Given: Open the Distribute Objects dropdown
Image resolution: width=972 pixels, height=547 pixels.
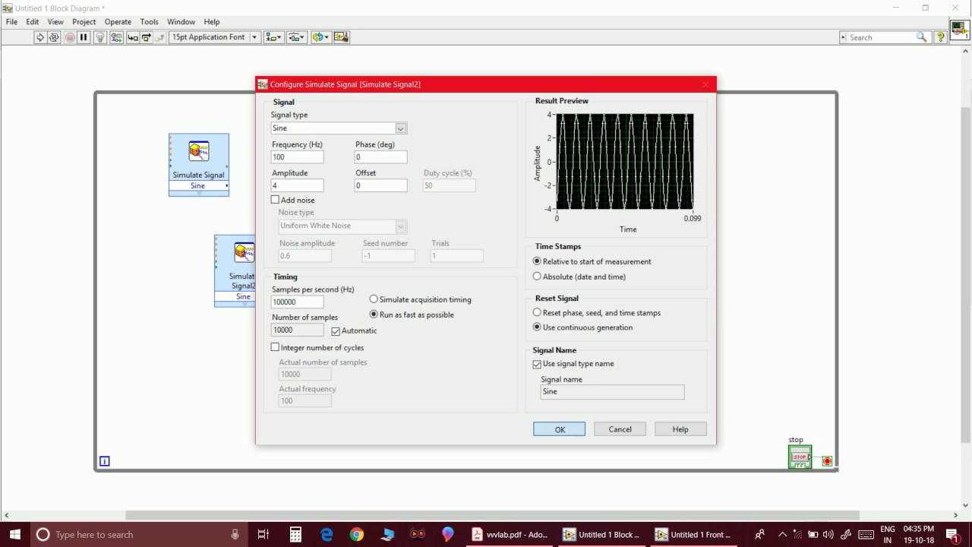Looking at the screenshot, I should (x=297, y=37).
